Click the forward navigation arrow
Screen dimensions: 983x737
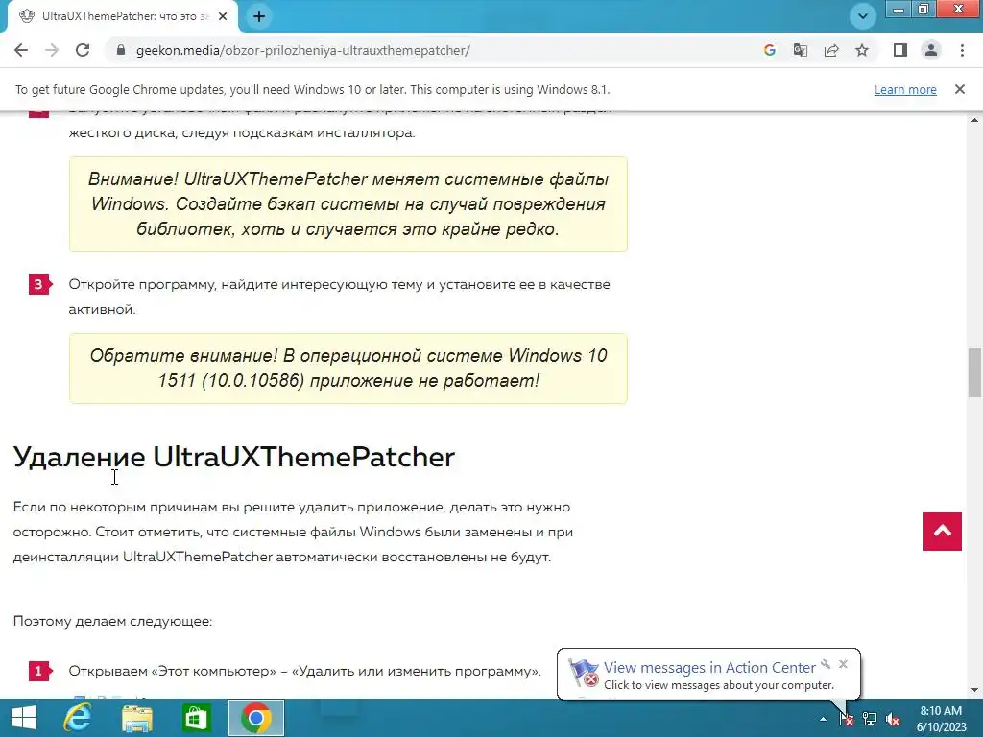coord(52,50)
